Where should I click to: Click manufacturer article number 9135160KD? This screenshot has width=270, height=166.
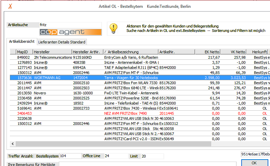coord(82,57)
